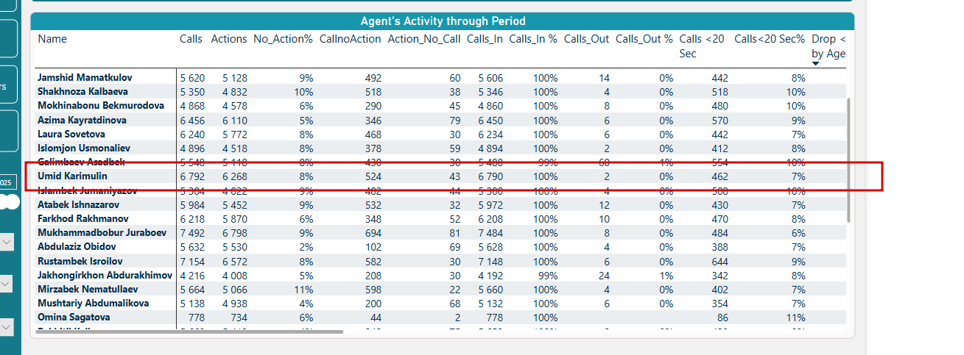Select the Rustambek Isroilov row name

pyautogui.click(x=80, y=262)
